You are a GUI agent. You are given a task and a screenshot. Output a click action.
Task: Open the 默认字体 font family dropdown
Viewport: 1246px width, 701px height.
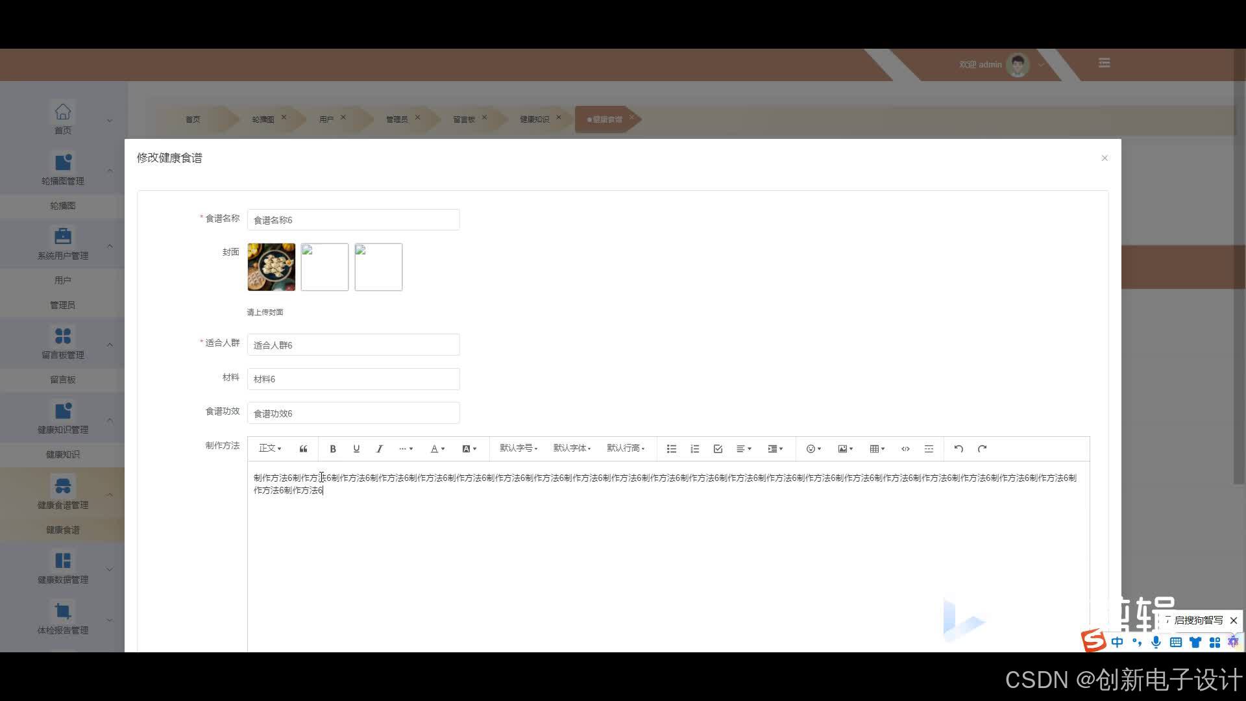click(x=572, y=448)
